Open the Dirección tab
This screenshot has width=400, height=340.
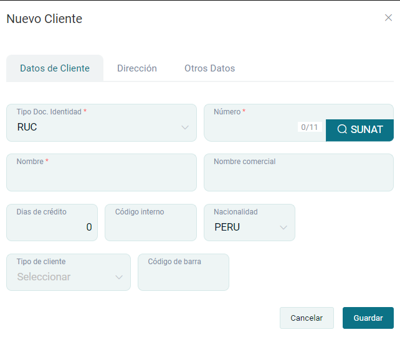137,68
